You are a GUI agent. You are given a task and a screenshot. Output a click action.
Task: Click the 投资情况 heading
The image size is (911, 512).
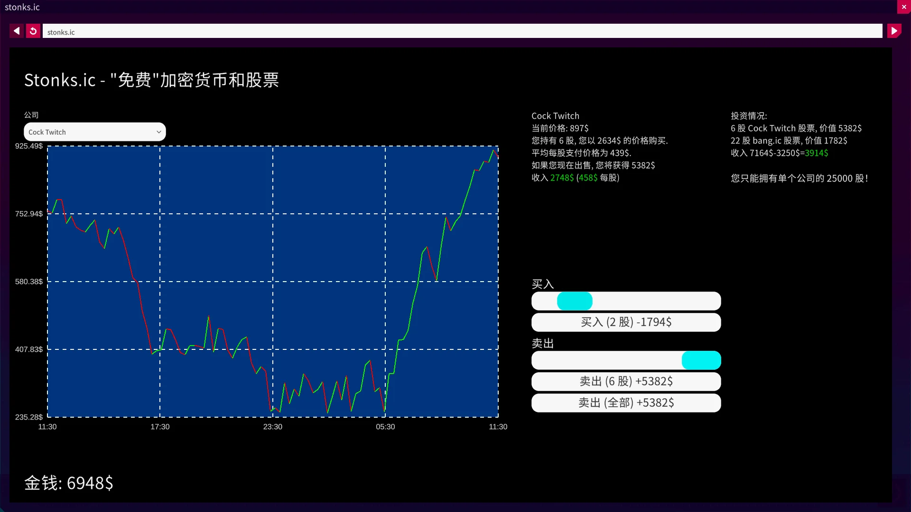749,116
